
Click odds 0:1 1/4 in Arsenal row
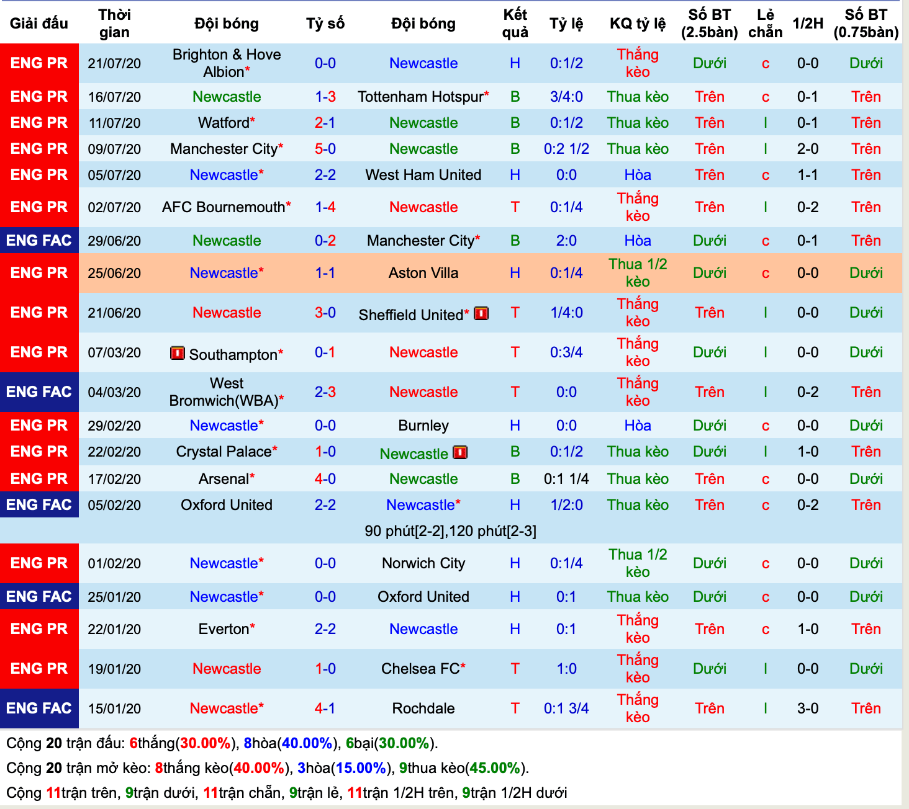566,479
